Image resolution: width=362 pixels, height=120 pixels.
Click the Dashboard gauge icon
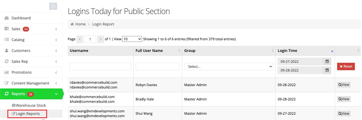[7, 18]
